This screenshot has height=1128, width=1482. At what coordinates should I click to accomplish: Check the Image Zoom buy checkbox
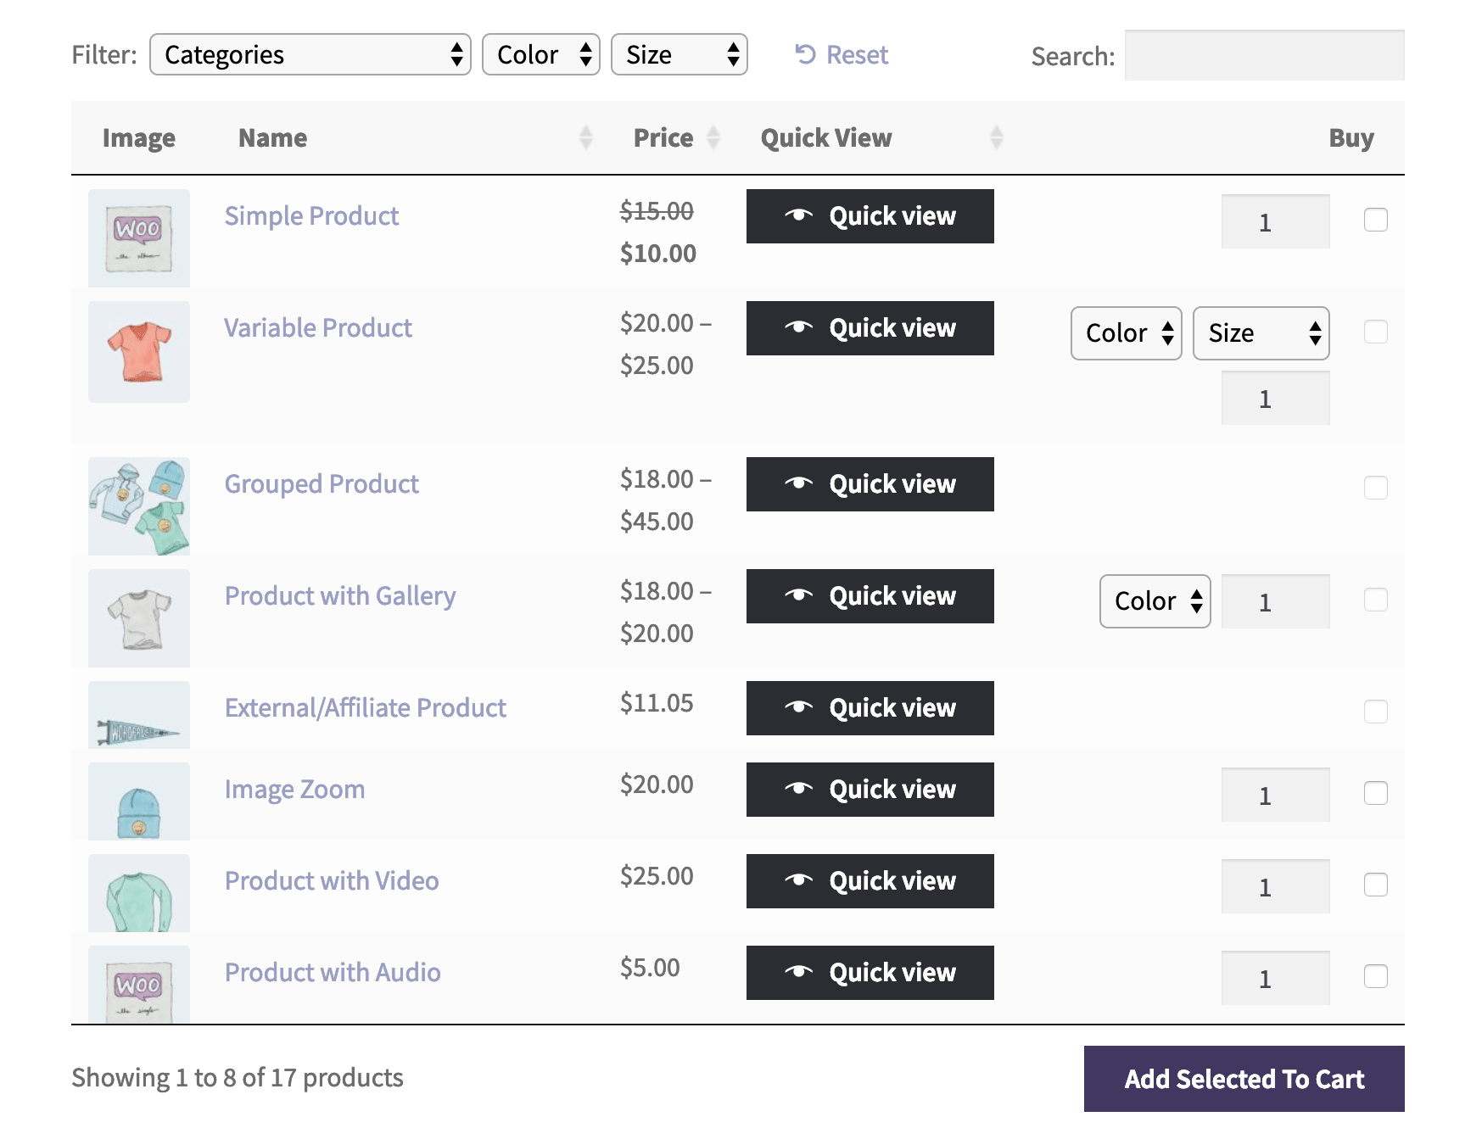pyautogui.click(x=1375, y=793)
